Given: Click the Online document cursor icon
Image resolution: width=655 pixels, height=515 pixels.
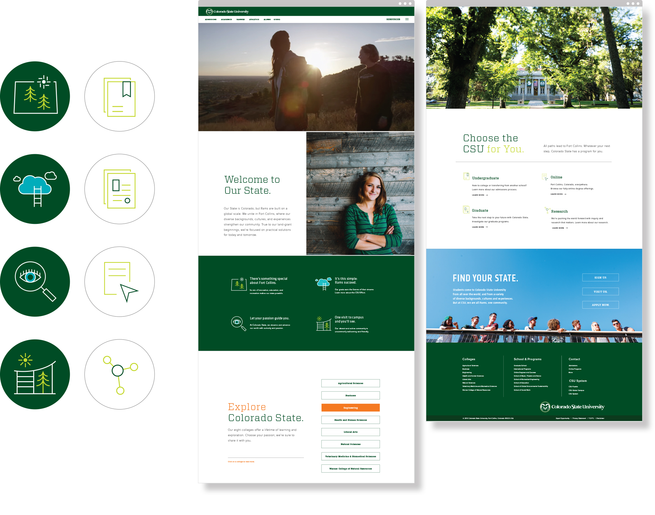Looking at the screenshot, I should click(x=545, y=177).
